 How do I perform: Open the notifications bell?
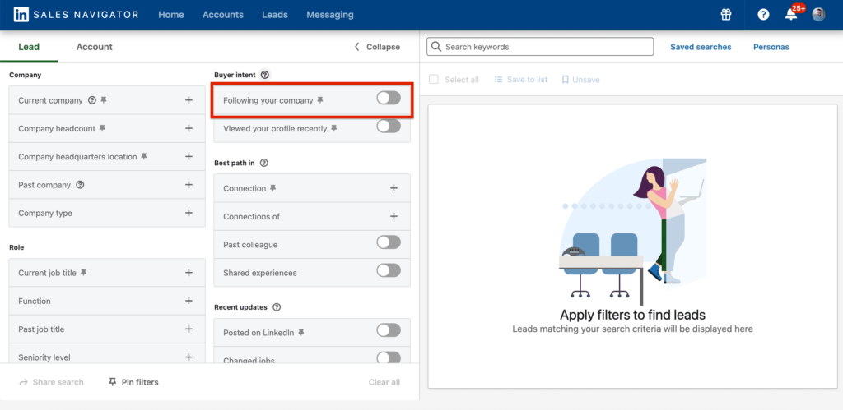pos(791,15)
